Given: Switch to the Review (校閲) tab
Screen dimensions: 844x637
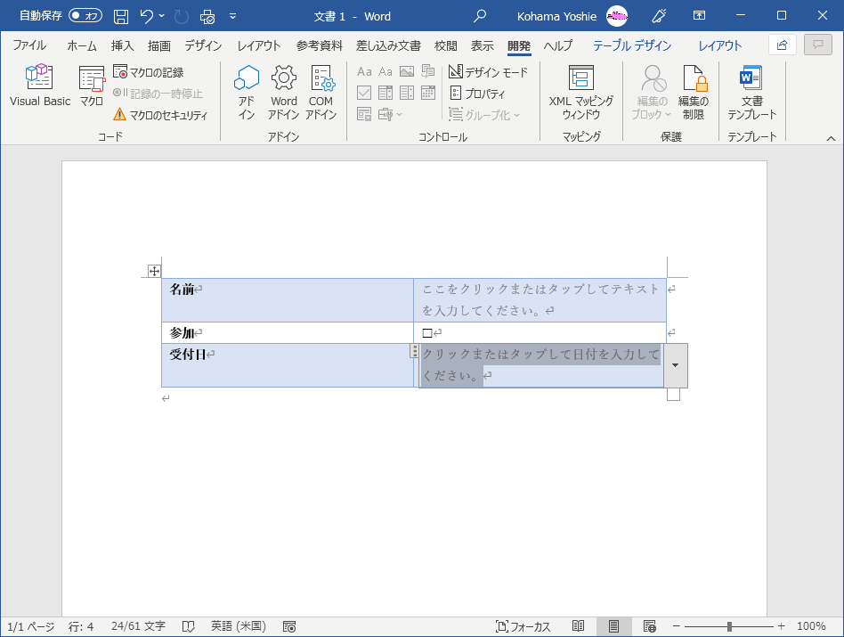Looking at the screenshot, I should tap(446, 45).
